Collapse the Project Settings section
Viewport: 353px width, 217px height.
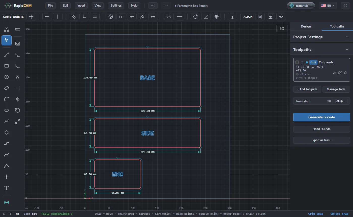point(347,37)
